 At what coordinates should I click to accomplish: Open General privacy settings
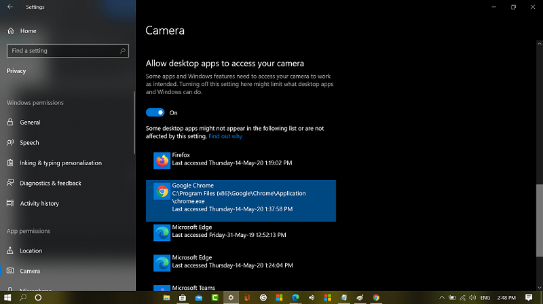click(x=30, y=123)
